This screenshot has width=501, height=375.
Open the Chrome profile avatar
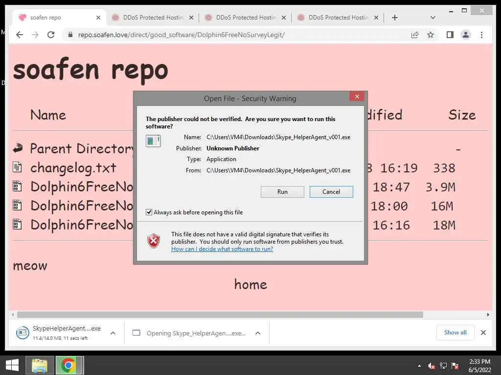point(466,35)
